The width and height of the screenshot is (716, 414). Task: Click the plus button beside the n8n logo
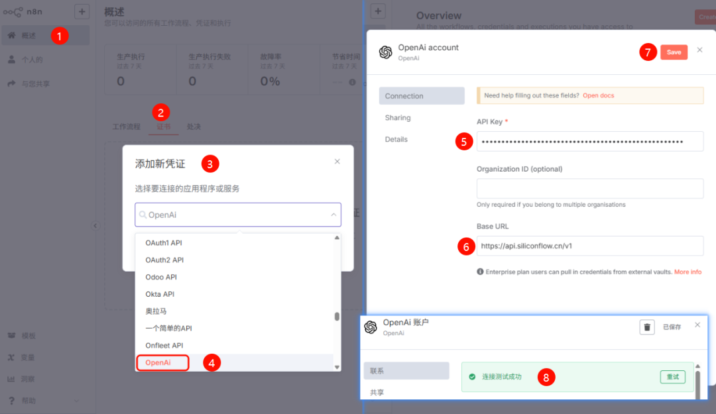82,12
